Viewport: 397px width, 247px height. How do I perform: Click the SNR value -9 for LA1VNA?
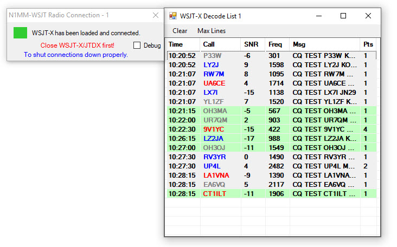pyautogui.click(x=247, y=175)
